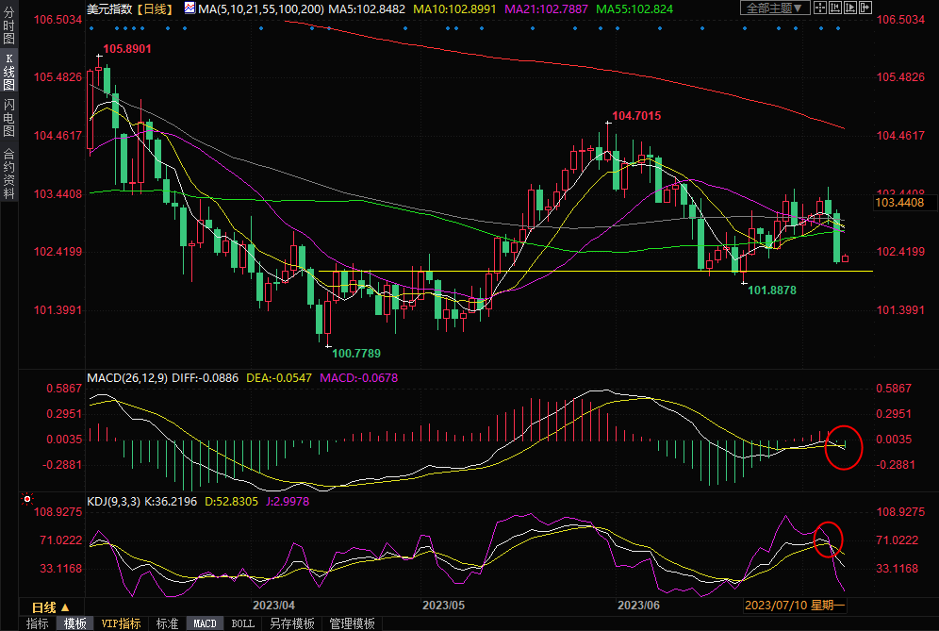
Task: Click the 管理模板 button
Action: pyautogui.click(x=351, y=623)
